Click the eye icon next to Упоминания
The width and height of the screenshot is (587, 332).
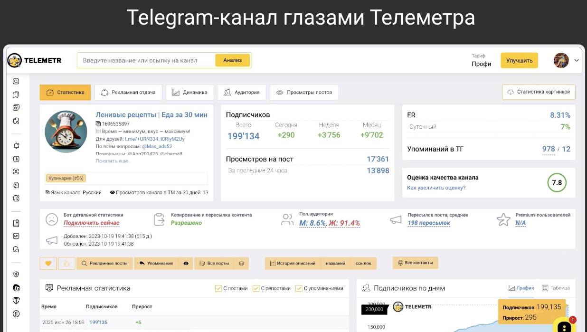(186, 263)
